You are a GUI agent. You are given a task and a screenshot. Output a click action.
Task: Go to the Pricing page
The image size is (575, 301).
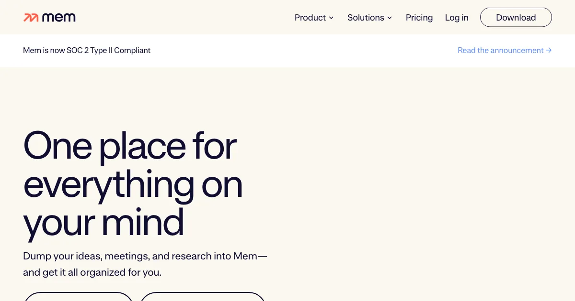click(419, 18)
